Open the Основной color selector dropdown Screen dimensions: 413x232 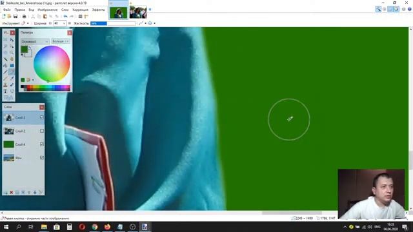(x=35, y=41)
